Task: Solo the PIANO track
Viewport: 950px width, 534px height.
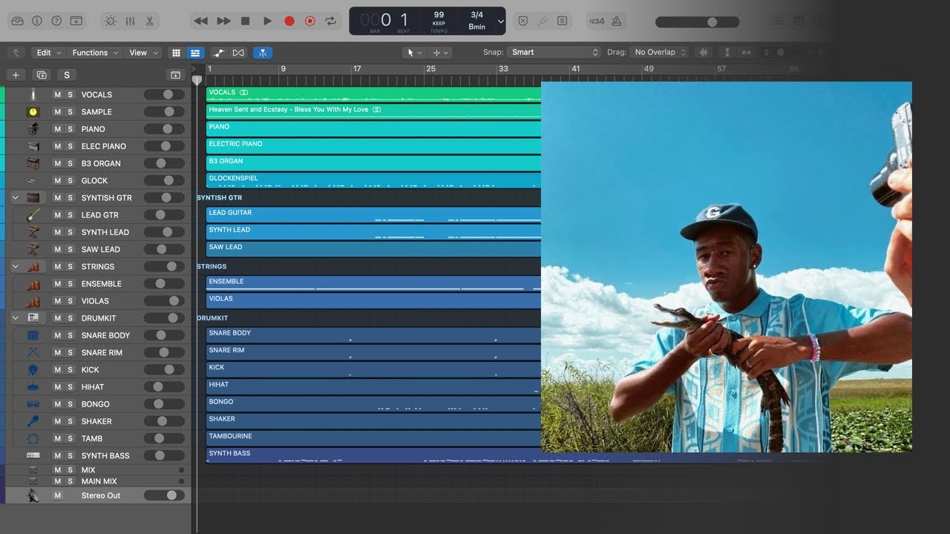Action: coord(71,129)
